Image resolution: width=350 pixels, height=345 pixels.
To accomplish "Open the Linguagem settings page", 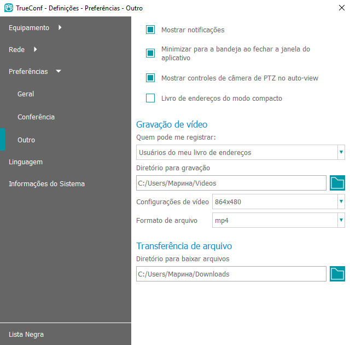I will click(26, 162).
